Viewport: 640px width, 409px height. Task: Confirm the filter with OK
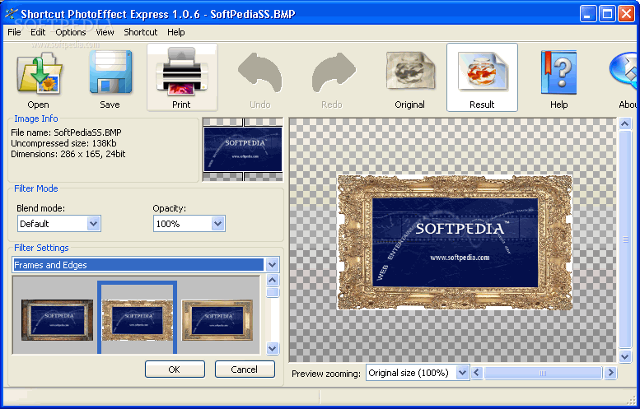coord(175,369)
